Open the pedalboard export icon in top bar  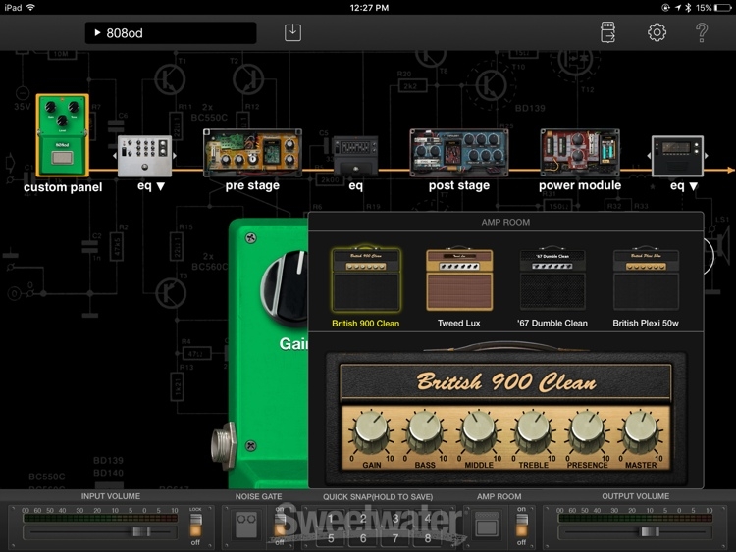click(x=607, y=32)
